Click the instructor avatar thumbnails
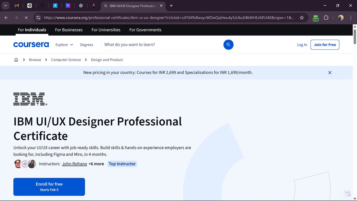Image resolution: width=357 pixels, height=201 pixels. 25,164
